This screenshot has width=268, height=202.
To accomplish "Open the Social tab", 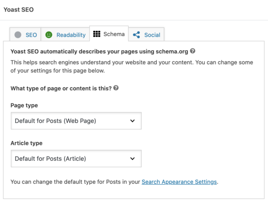I will coord(152,35).
